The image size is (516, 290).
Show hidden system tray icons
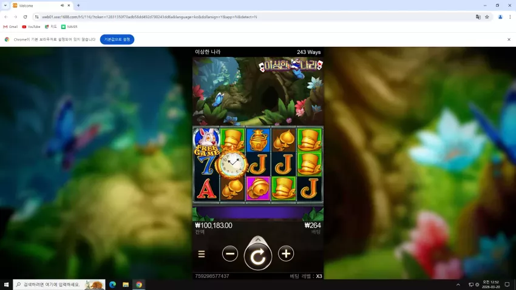tap(458, 285)
